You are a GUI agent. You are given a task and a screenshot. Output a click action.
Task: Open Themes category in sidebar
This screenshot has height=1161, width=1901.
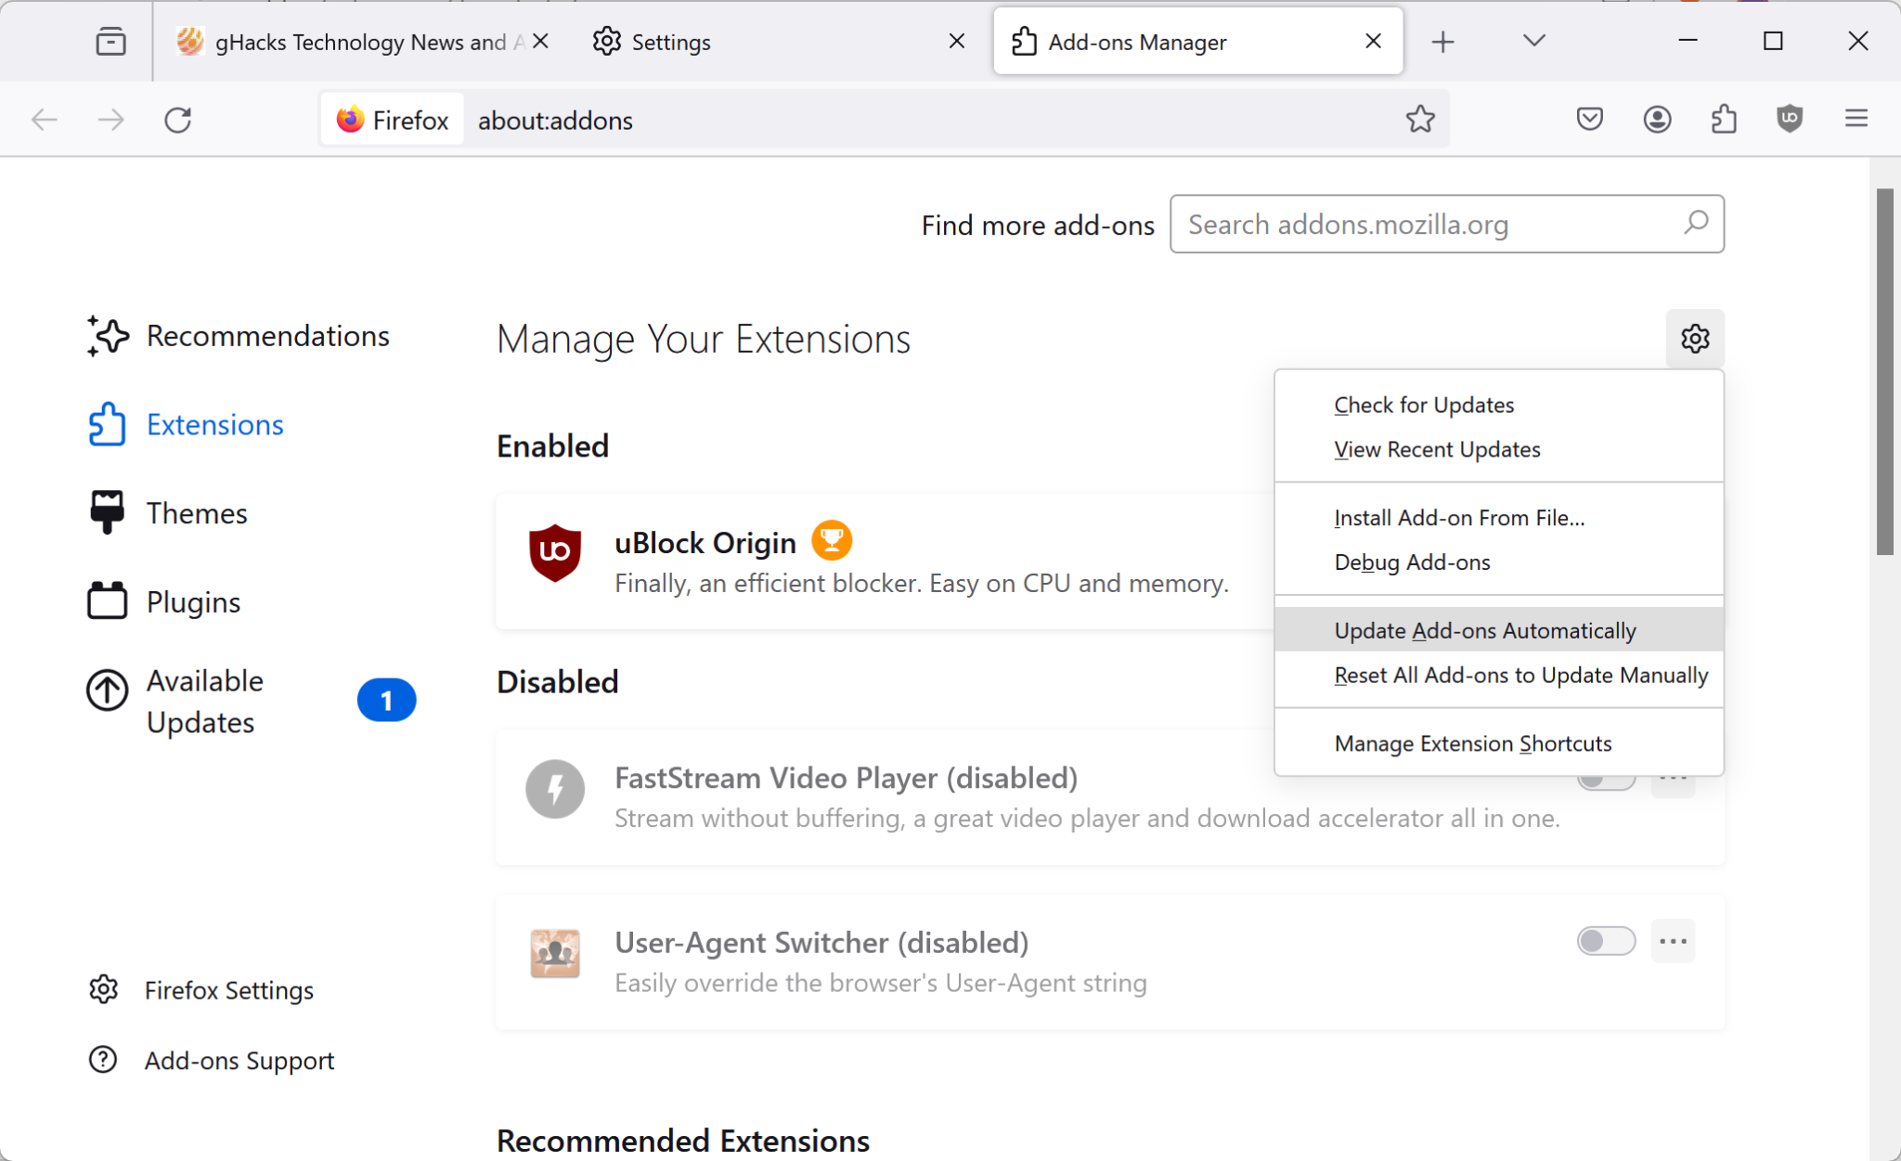click(x=168, y=513)
